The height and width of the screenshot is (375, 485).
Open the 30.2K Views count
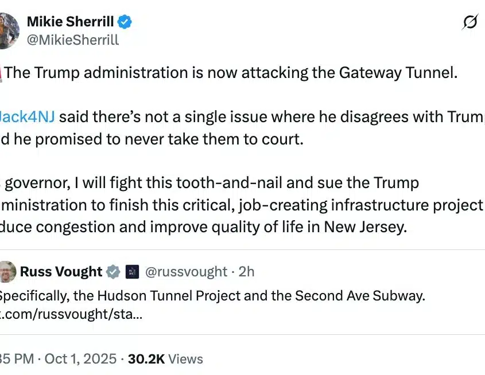click(165, 359)
